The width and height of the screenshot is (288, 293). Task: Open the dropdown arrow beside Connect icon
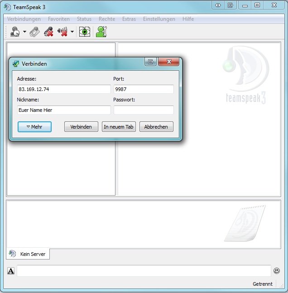(x=24, y=32)
